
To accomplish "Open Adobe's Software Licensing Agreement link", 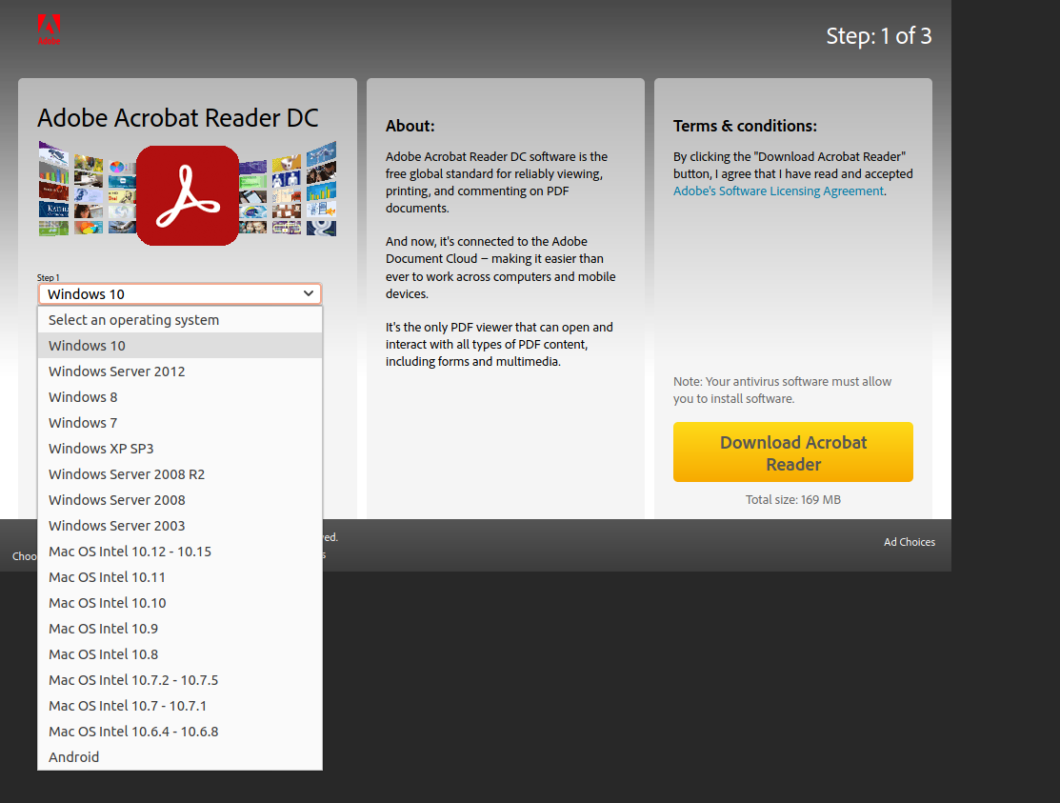I will (x=778, y=191).
